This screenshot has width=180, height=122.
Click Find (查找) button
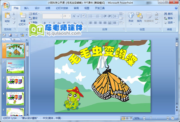coord(168,14)
